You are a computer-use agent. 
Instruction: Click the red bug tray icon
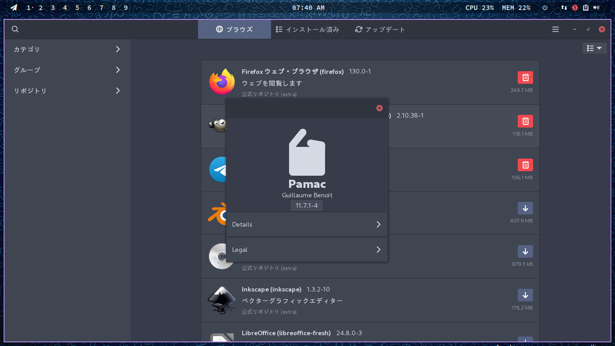click(575, 8)
